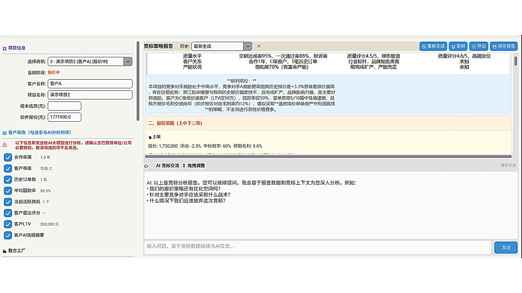Click the left panel vertical scrollbar
The width and height of the screenshot is (522, 293).
point(138,81)
